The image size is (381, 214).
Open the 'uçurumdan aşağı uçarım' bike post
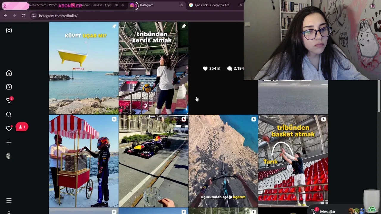(223, 161)
